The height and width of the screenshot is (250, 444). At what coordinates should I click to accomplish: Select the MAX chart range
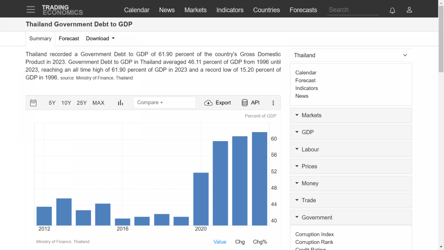(x=98, y=103)
